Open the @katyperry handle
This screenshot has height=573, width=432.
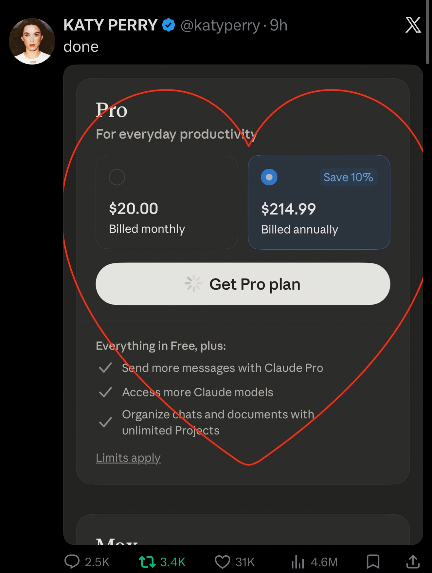(220, 25)
